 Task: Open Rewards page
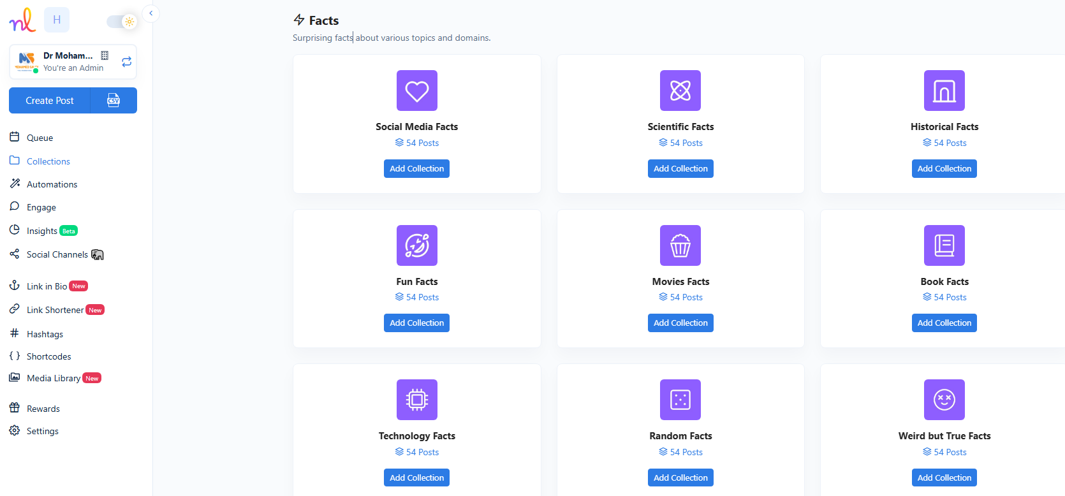tap(43, 409)
